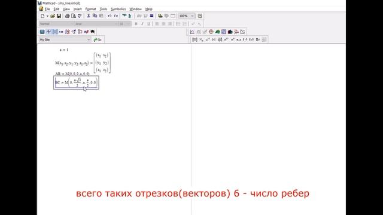Open the Greek symbols toolbar
Viewport: 383px width, 215px height.
pyautogui.click(x=86, y=32)
